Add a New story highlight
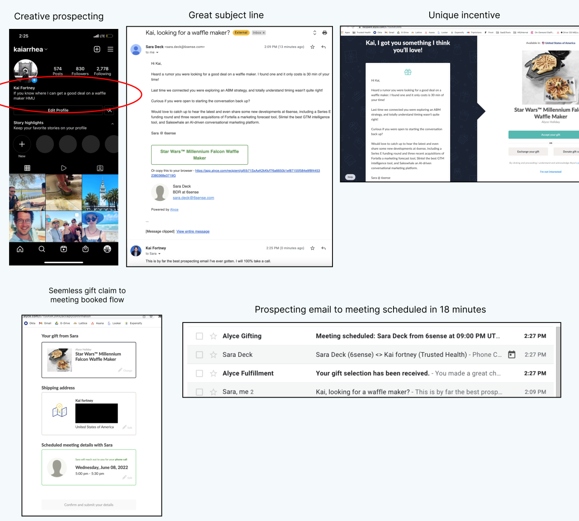The image size is (579, 521). click(x=22, y=144)
